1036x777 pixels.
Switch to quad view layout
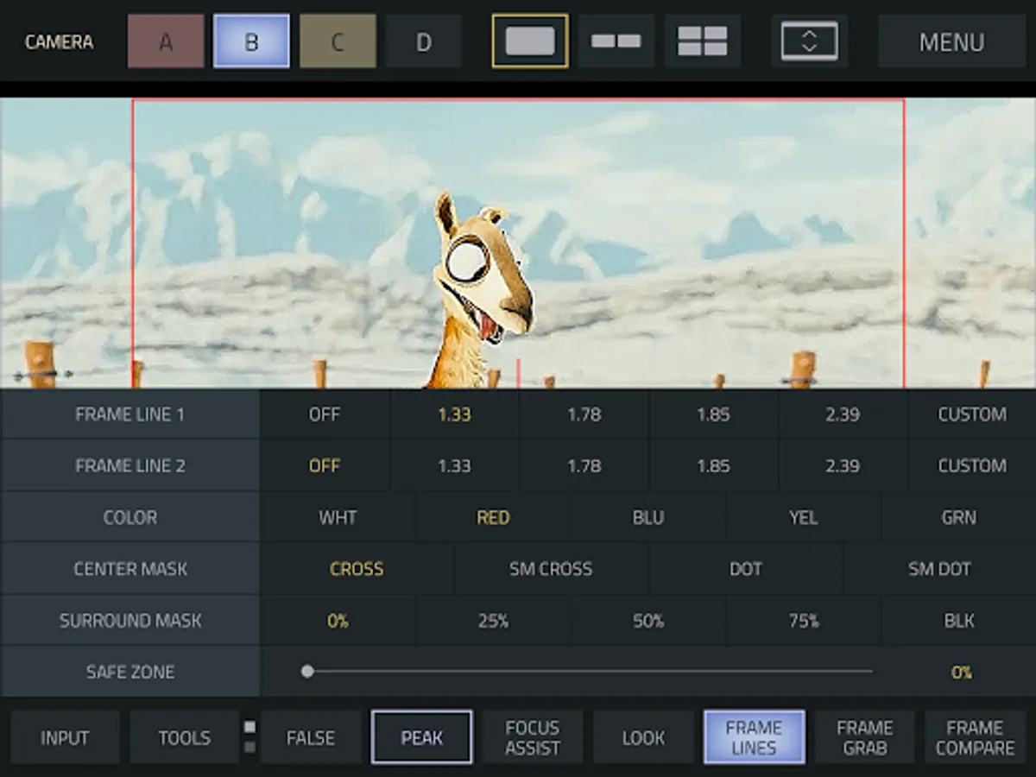[703, 41]
